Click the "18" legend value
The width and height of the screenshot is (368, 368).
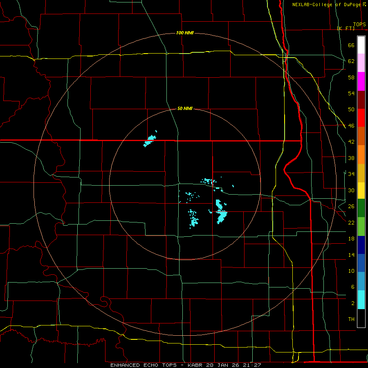351,239
